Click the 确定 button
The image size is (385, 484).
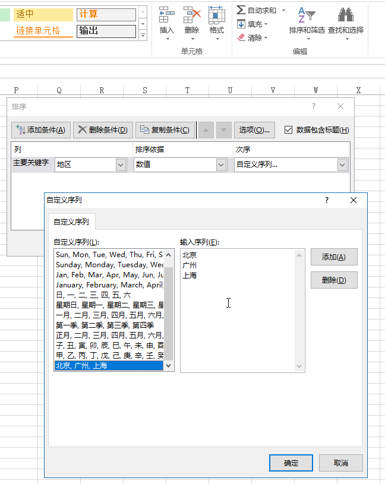[x=291, y=463]
